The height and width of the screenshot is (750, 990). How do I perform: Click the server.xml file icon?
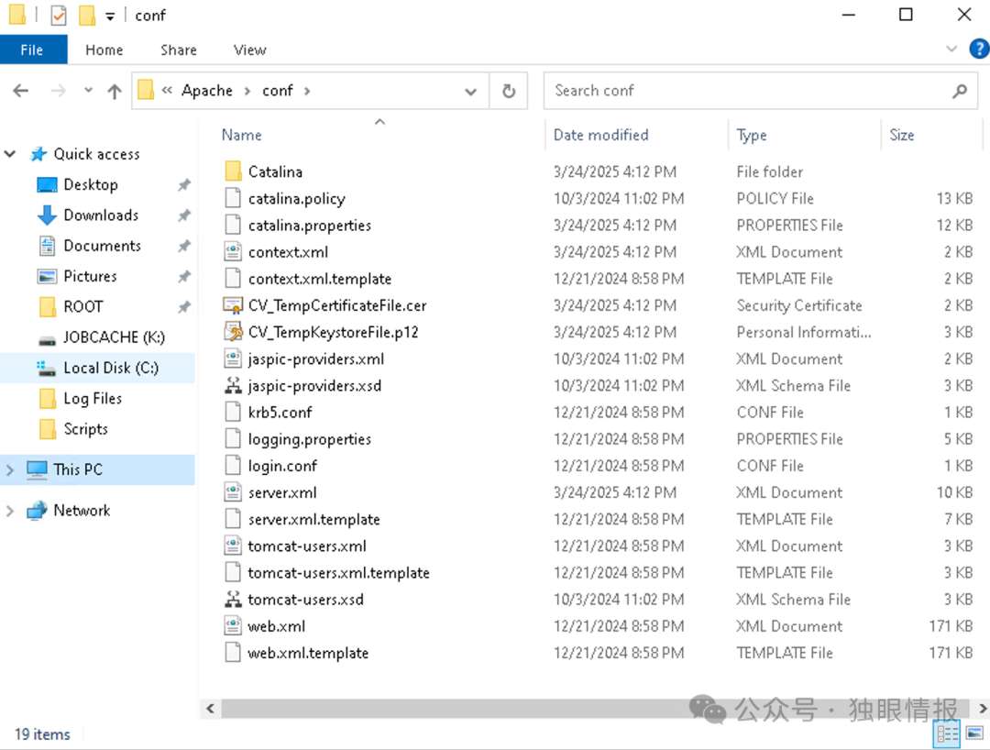233,491
